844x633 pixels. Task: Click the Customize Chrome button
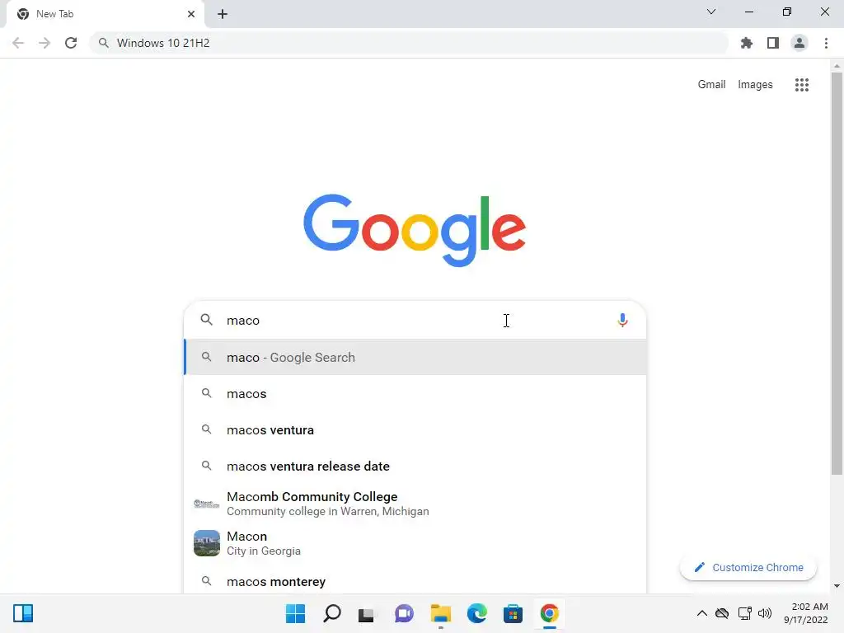748,567
